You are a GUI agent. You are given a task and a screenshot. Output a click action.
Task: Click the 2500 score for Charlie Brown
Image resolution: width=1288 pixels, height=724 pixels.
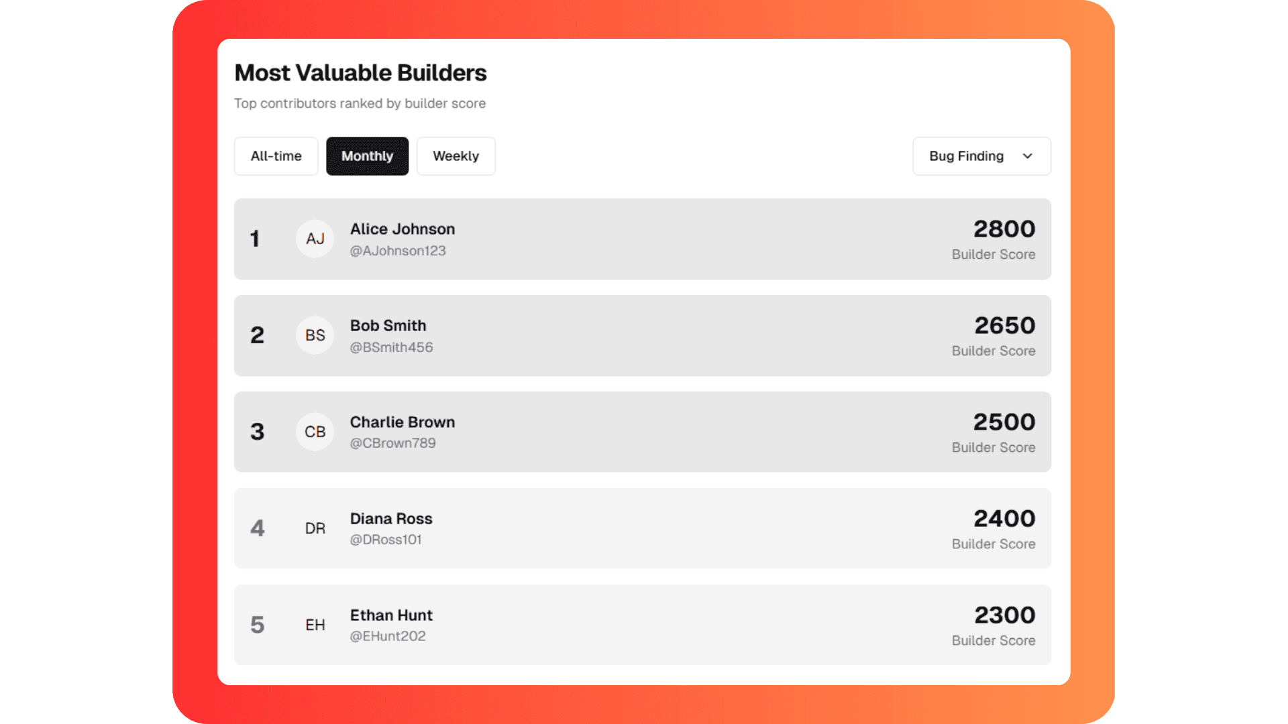click(x=1004, y=422)
